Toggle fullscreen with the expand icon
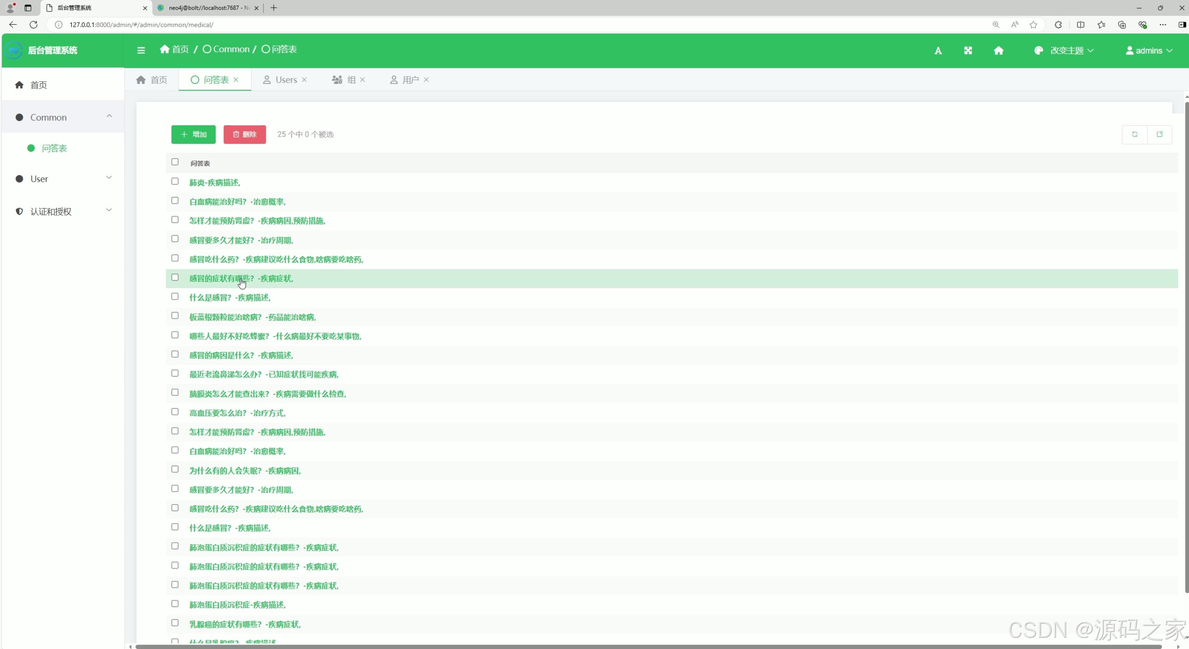Screen dimensions: 1189x649 (968, 51)
